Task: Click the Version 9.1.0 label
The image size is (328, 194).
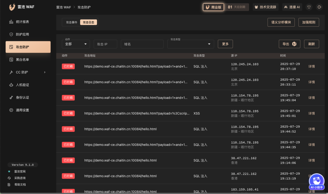Action: [22, 165]
